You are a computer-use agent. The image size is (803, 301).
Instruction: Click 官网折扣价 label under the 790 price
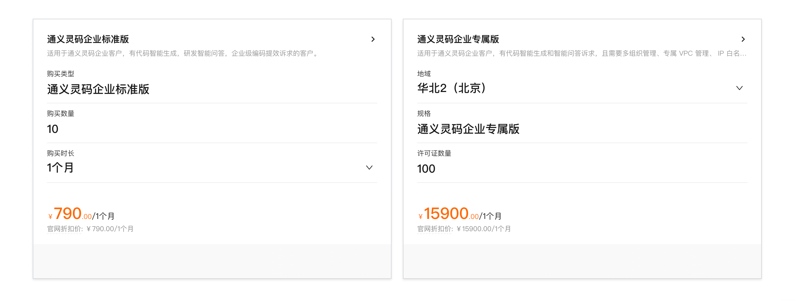click(65, 229)
